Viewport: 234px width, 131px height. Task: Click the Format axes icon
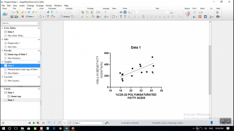[x=87, y=12]
